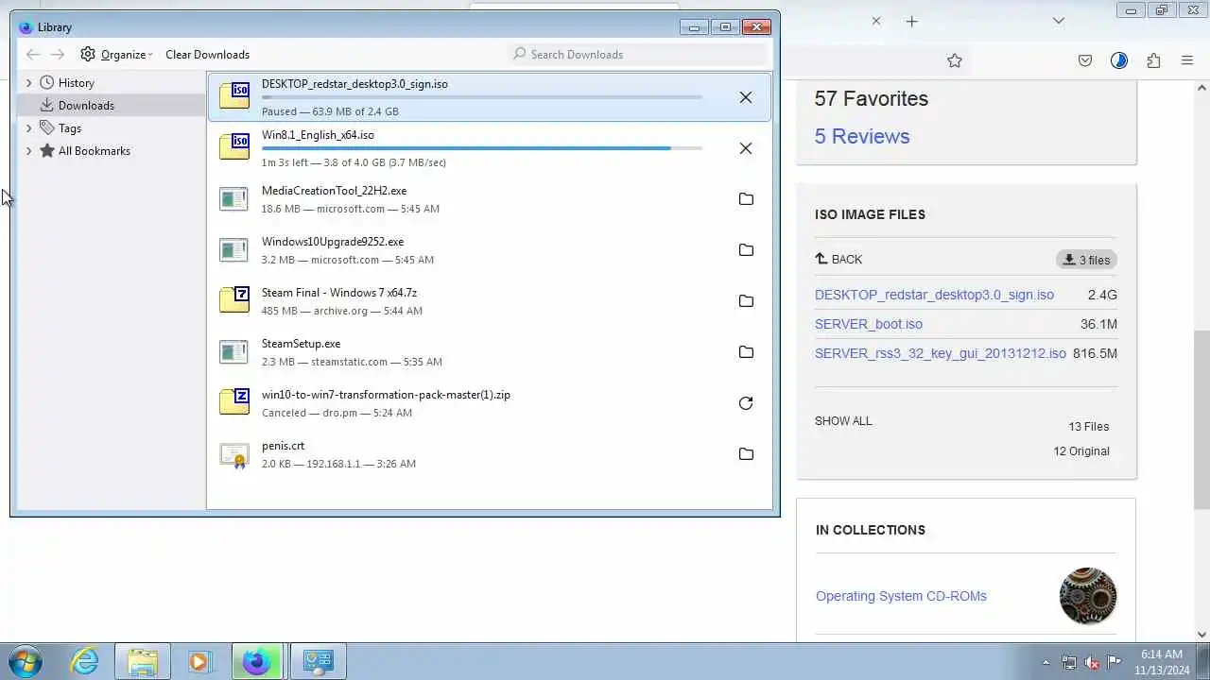Screen dimensions: 1210x680
Task: Select the SteamSetup.exe download entry
Action: pyautogui.click(x=490, y=352)
